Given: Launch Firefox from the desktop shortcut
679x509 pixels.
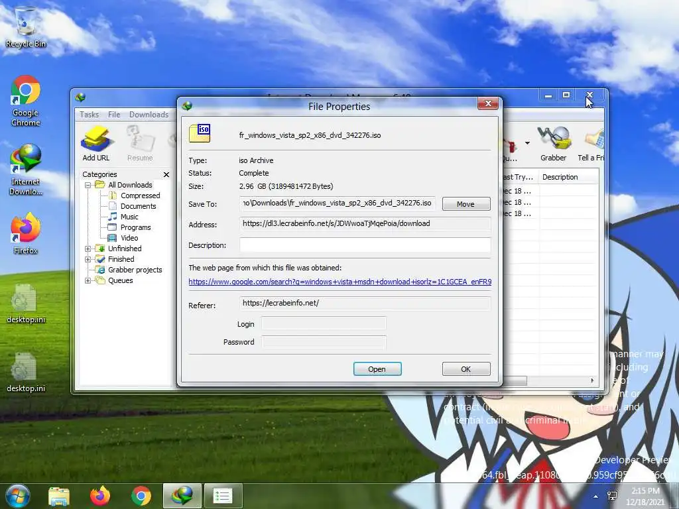Looking at the screenshot, I should click(26, 234).
